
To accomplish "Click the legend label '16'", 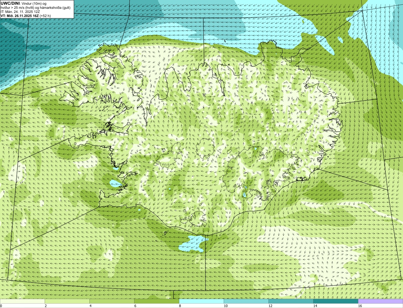I will [x=360, y=306].
